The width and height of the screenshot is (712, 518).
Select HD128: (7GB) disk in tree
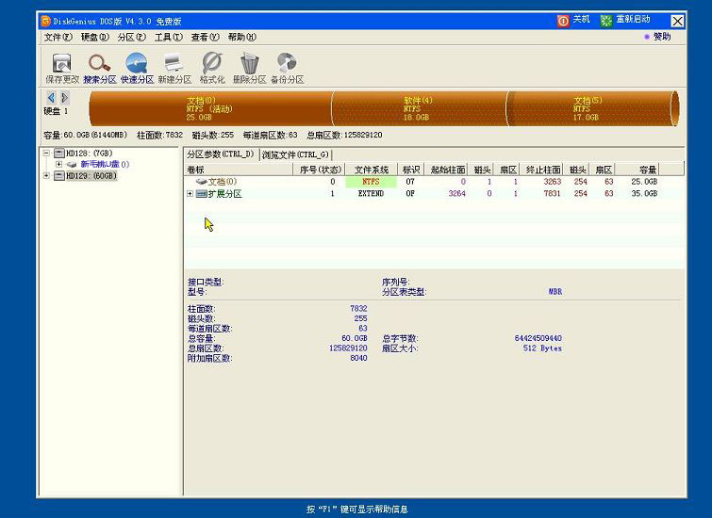(89, 154)
